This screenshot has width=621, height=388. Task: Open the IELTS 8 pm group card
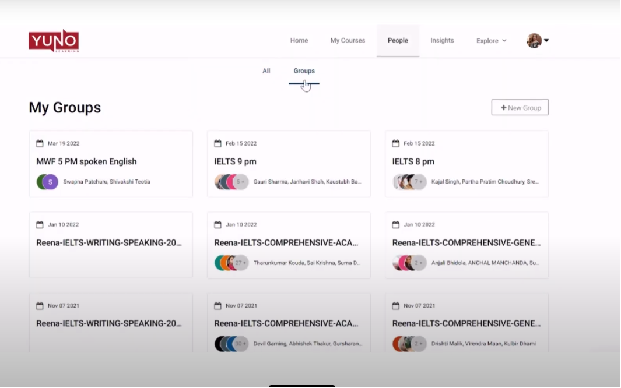pos(413,161)
